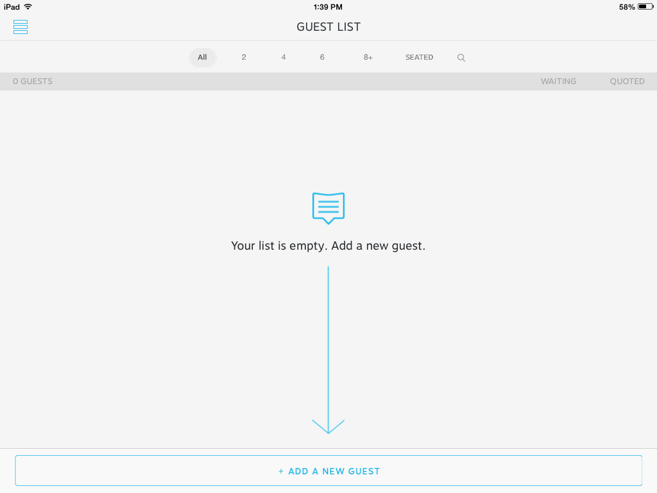Filter guests by party size 4

click(x=284, y=57)
